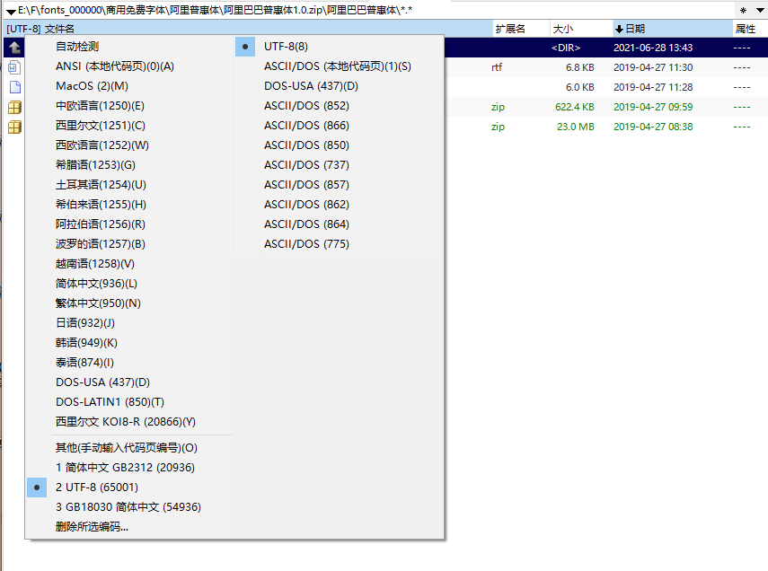Open the dropdown arrow at path bar right end
The image size is (768, 571).
click(x=758, y=10)
